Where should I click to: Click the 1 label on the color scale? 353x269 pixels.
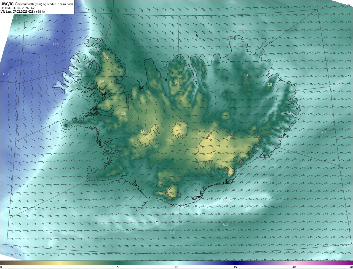click(x=59, y=267)
